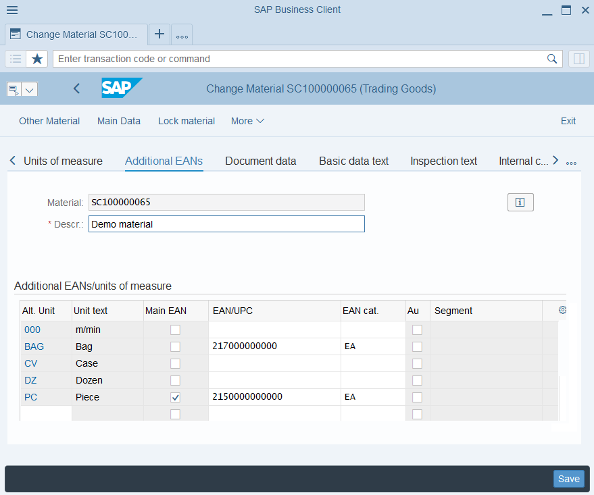Viewport: 594px width, 495px height.
Task: Toggle Main EAN checkbox for Bag row
Action: pyautogui.click(x=175, y=346)
